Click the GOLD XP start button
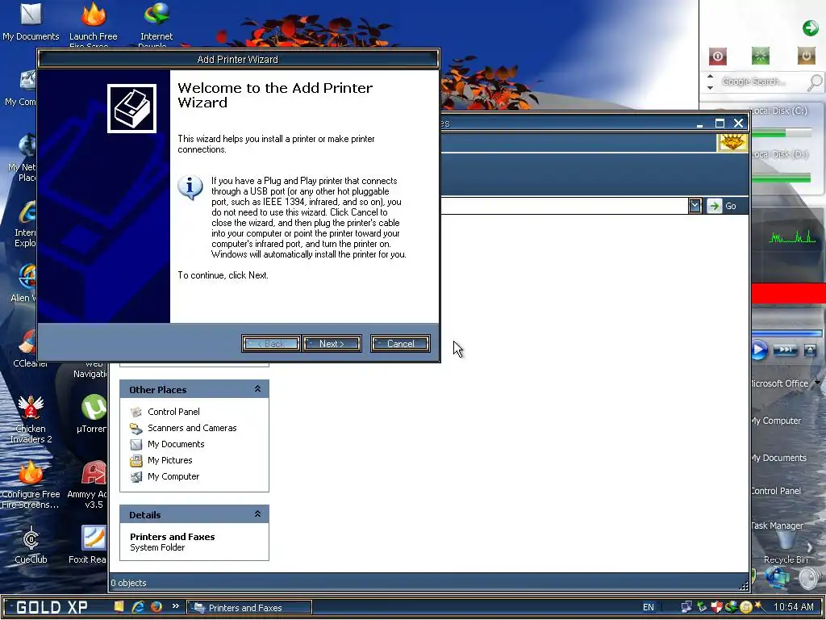The width and height of the screenshot is (826, 620). point(51,607)
